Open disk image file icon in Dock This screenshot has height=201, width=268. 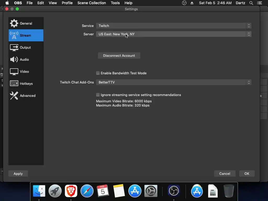tap(213, 191)
